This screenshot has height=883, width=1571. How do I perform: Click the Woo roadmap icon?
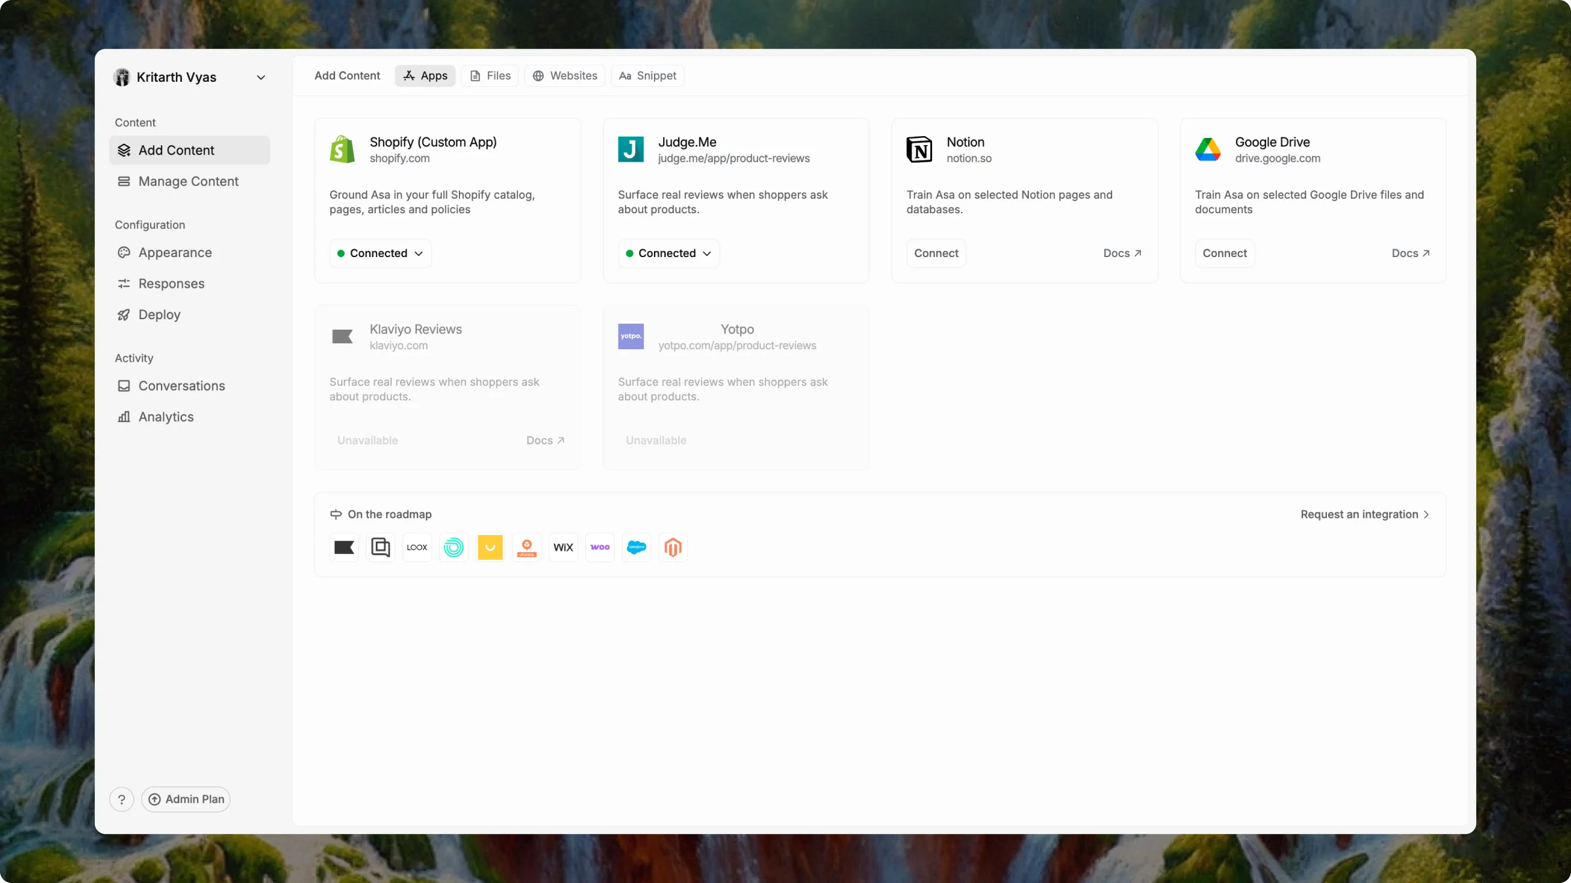pos(600,547)
